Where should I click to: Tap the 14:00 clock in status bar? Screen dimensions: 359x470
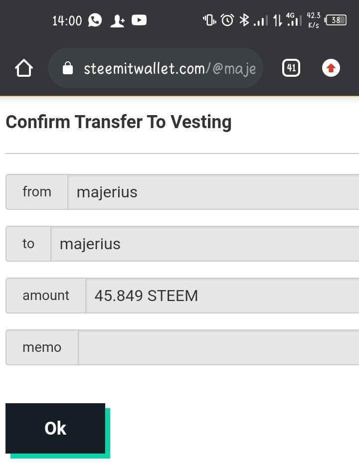tap(67, 20)
